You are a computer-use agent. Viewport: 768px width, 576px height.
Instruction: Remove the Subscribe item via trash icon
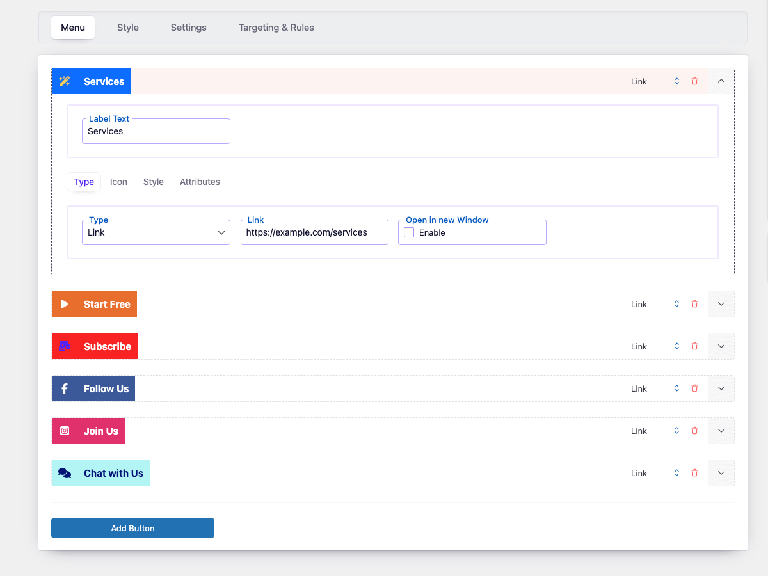pyautogui.click(x=694, y=346)
